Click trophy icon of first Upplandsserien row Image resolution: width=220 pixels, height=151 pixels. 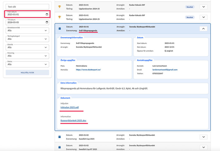click(x=60, y=7)
